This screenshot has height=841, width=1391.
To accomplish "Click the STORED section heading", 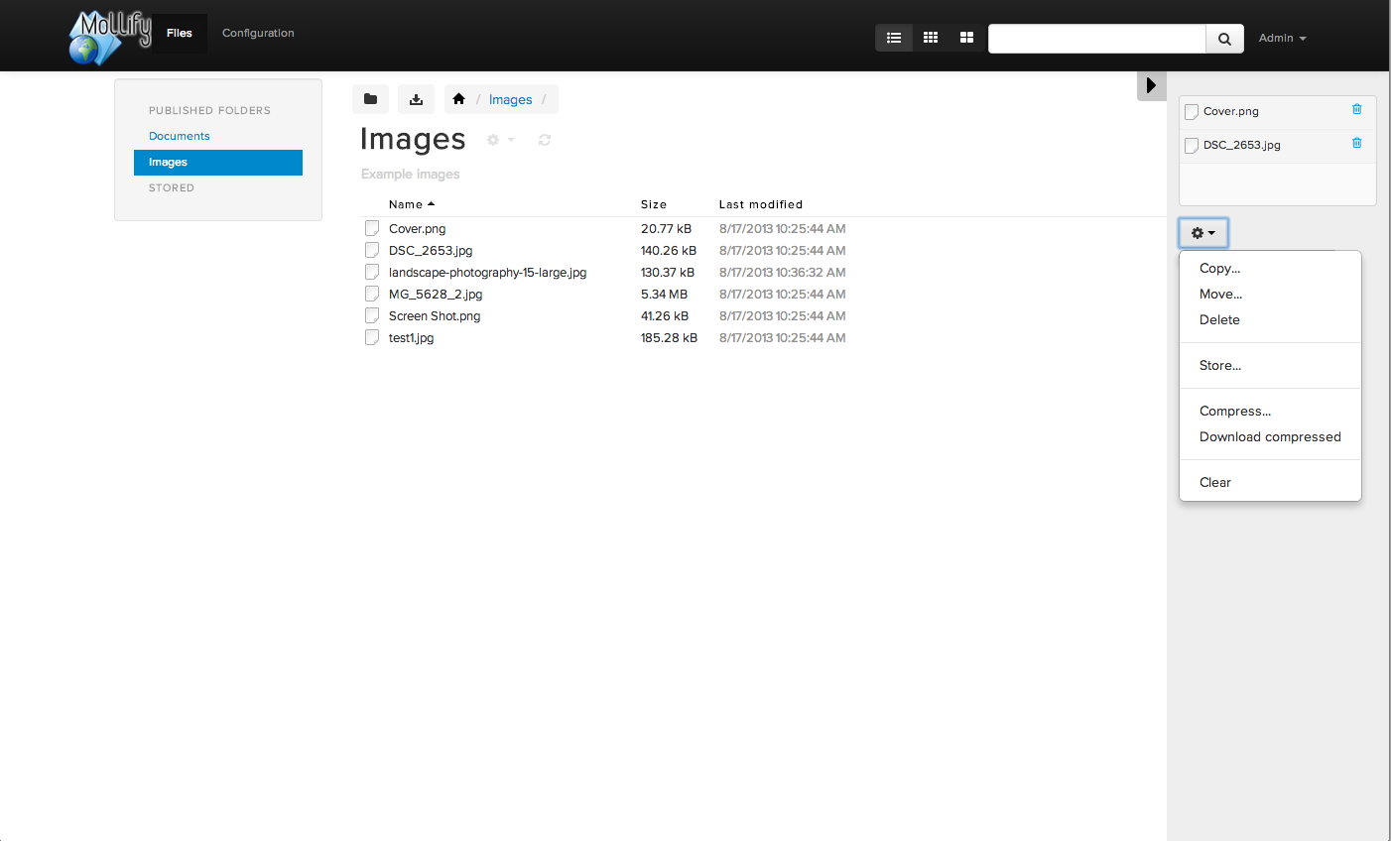I will pyautogui.click(x=172, y=187).
